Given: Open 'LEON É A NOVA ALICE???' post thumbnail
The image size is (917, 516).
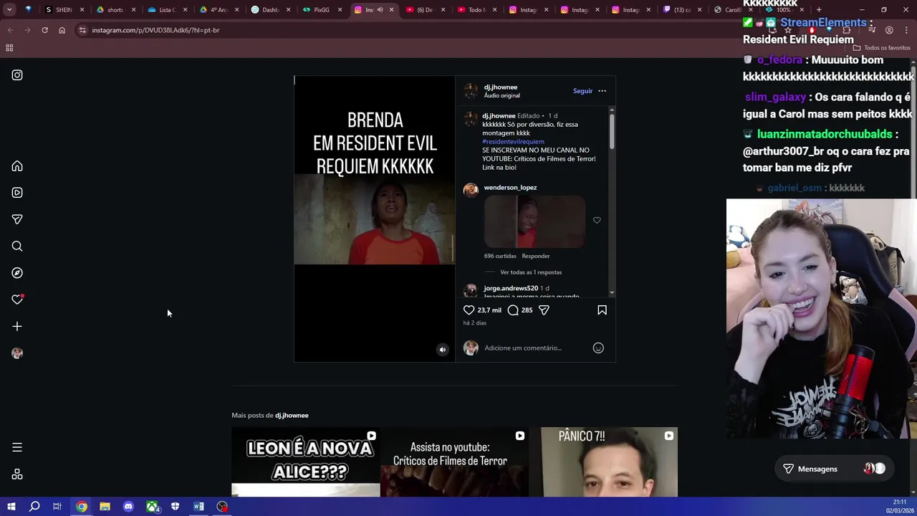Looking at the screenshot, I should 305,462.
